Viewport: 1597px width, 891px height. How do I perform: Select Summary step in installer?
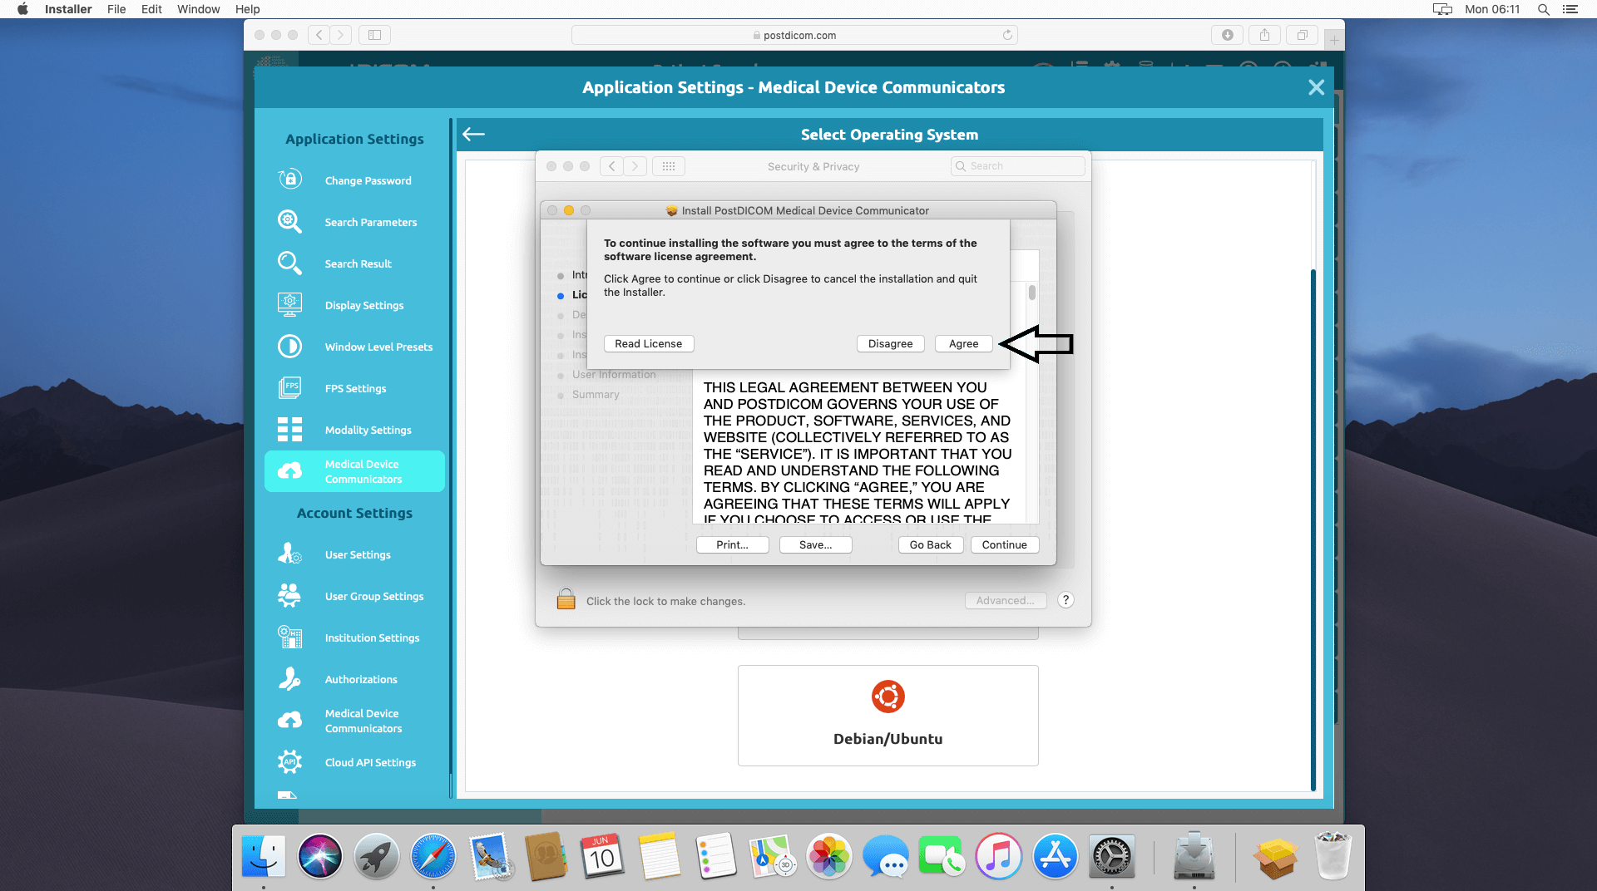coord(596,395)
